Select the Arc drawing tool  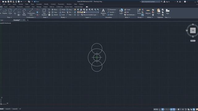pyautogui.click(x=15, y=11)
